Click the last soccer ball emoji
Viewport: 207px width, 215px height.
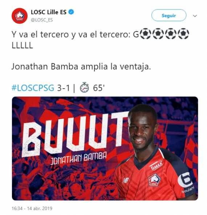[x=183, y=34]
